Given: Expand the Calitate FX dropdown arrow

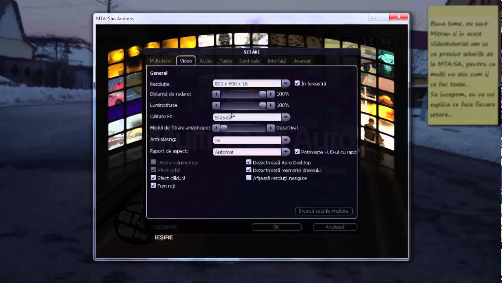Looking at the screenshot, I should pos(286,117).
